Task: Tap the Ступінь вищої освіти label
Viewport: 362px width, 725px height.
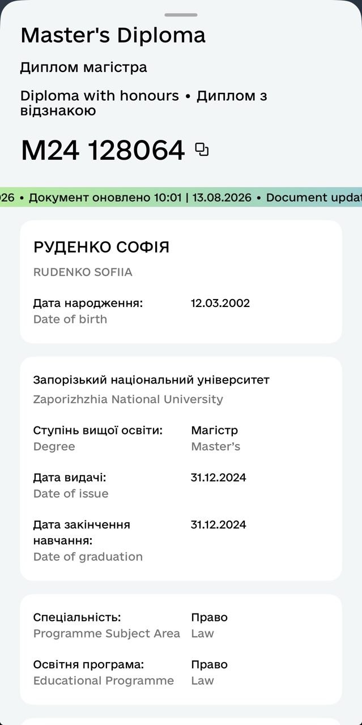Action: (x=98, y=430)
